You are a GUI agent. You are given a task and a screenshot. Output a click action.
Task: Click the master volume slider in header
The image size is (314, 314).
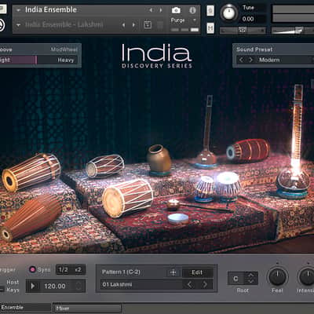(x=293, y=31)
